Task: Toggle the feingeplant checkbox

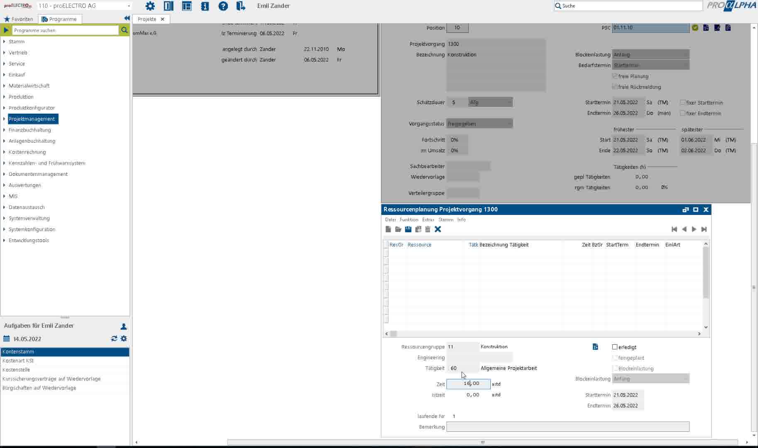Action: click(615, 358)
